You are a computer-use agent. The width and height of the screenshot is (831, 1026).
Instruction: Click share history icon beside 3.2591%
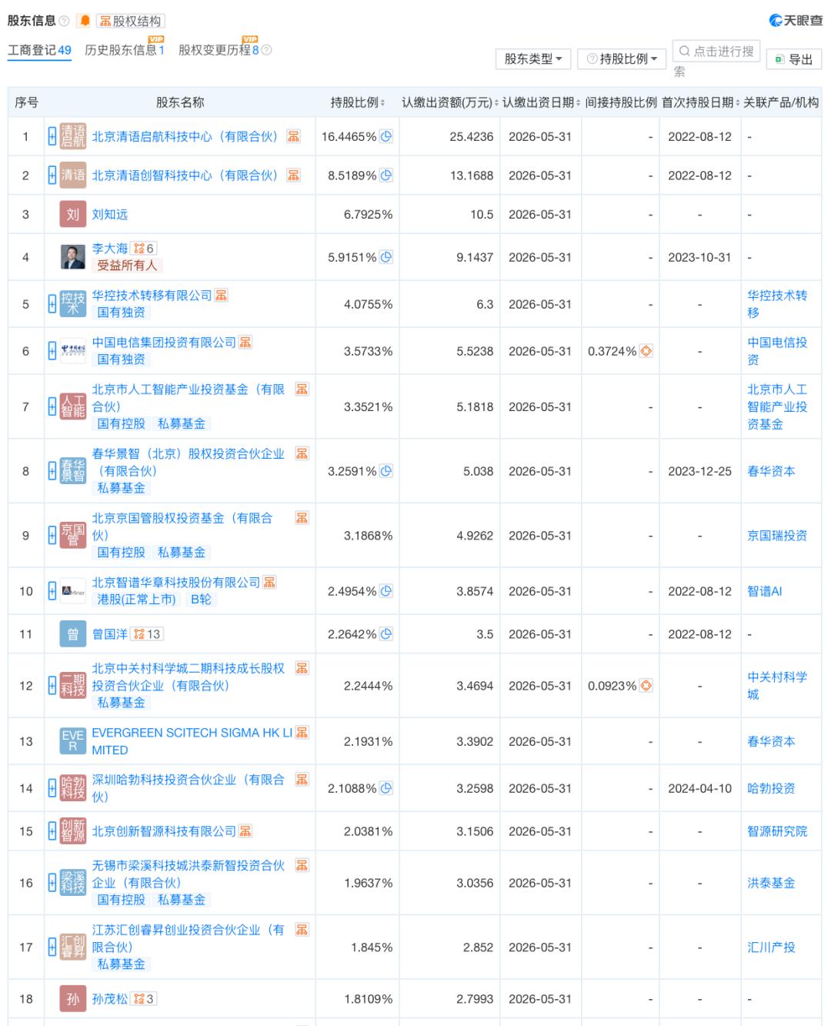click(x=386, y=470)
